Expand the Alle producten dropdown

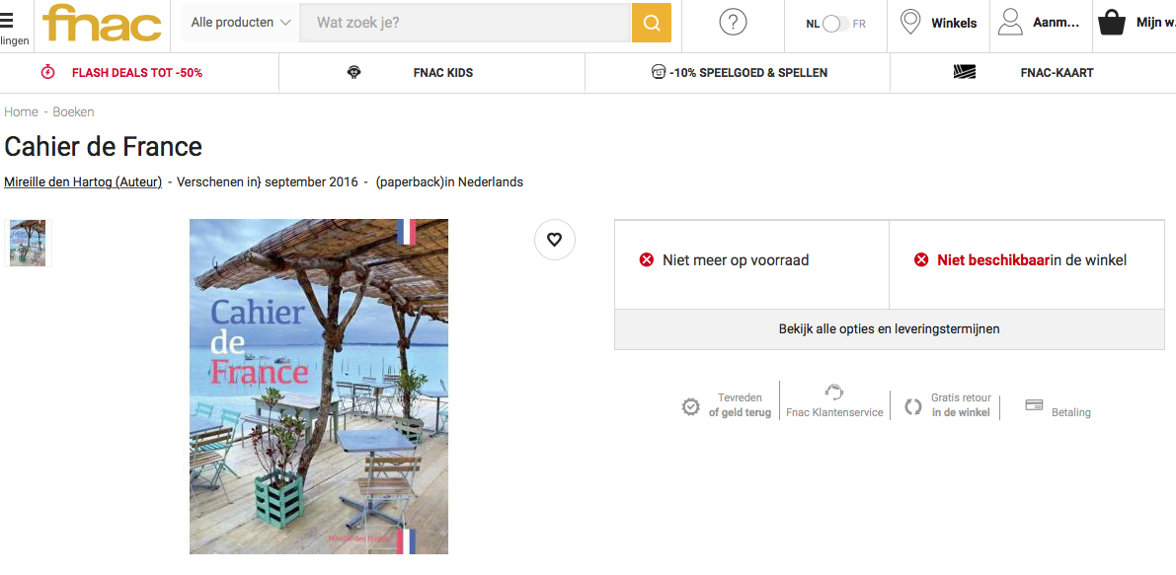coord(241,23)
